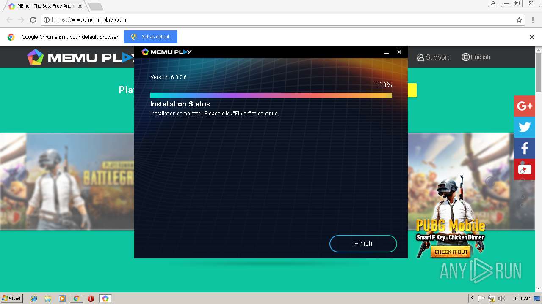Open the English language selector
This screenshot has width=542, height=304.
coord(476,57)
